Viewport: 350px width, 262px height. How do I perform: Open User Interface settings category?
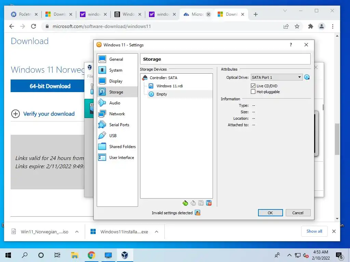117,158
